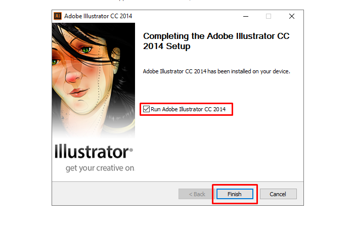This screenshot has height=226, width=354.
Task: Uncheck the Run Adobe Illustrator CC 2014 checkbox
Action: click(x=147, y=109)
